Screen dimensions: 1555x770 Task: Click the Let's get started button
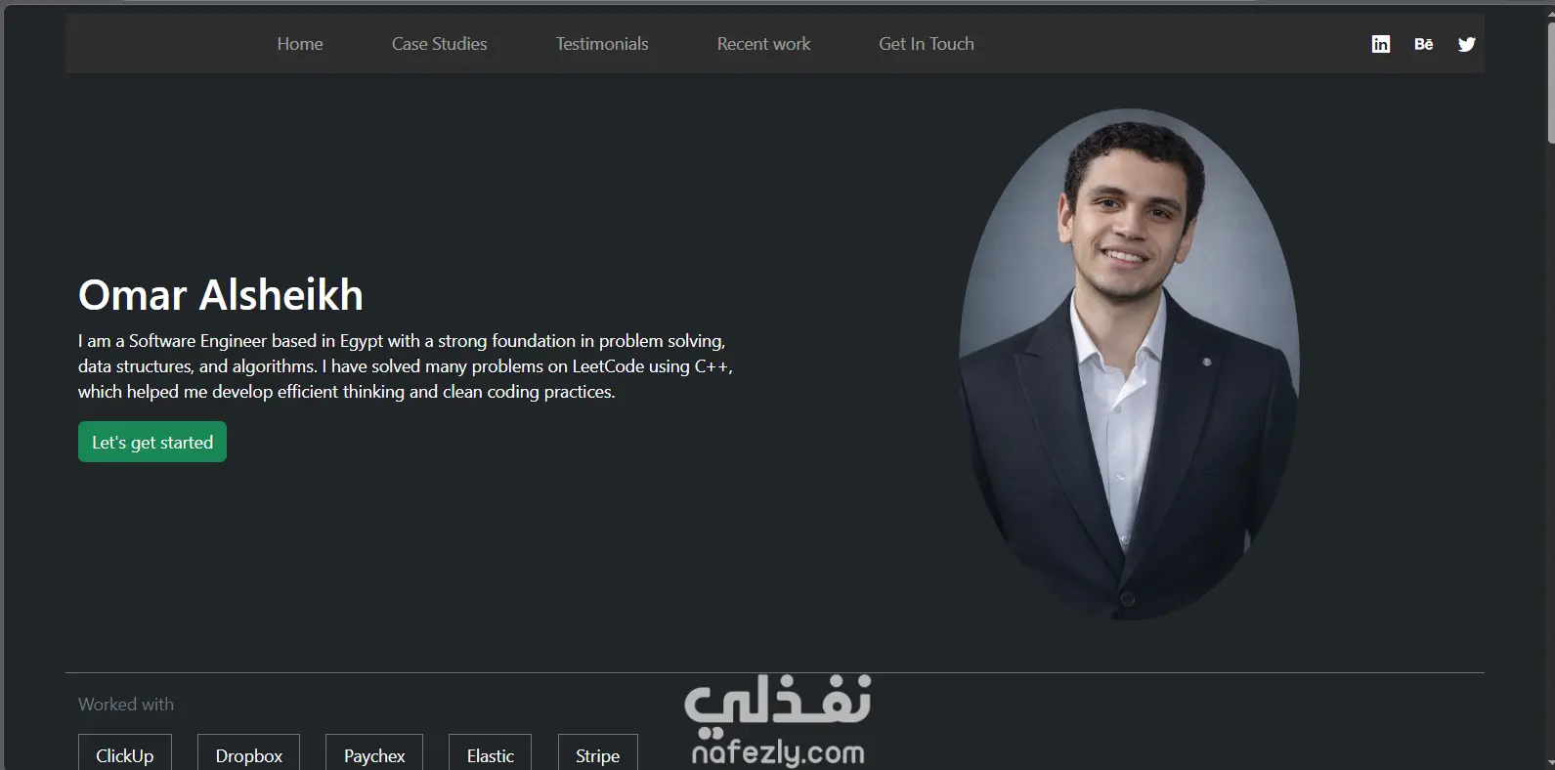tap(152, 442)
